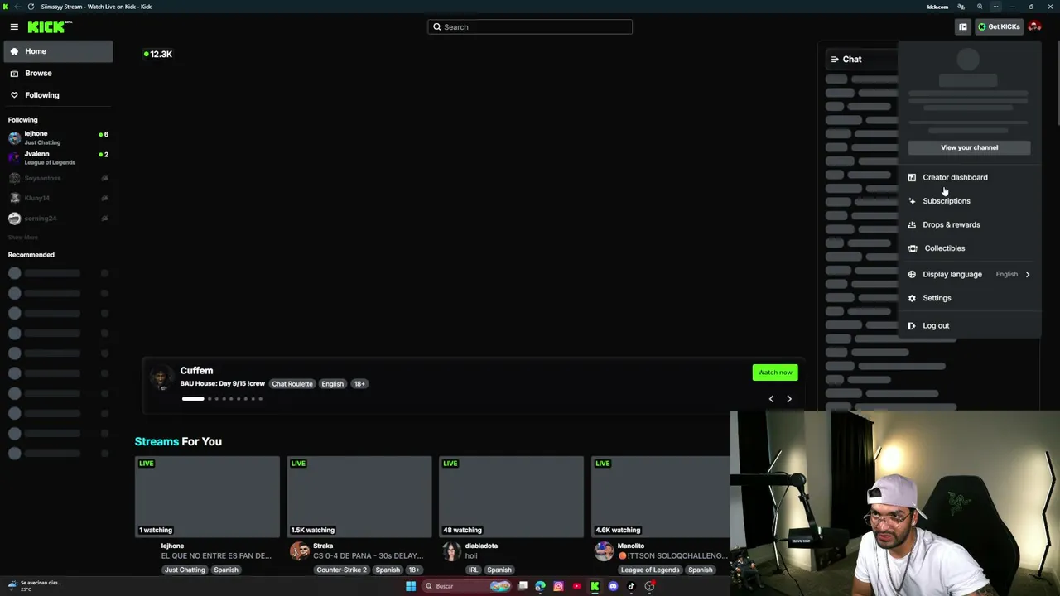
Task: Expand Display language submenu
Action: point(969,274)
